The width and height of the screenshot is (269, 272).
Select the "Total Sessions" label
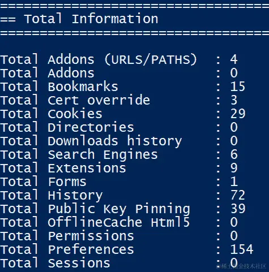55,263
